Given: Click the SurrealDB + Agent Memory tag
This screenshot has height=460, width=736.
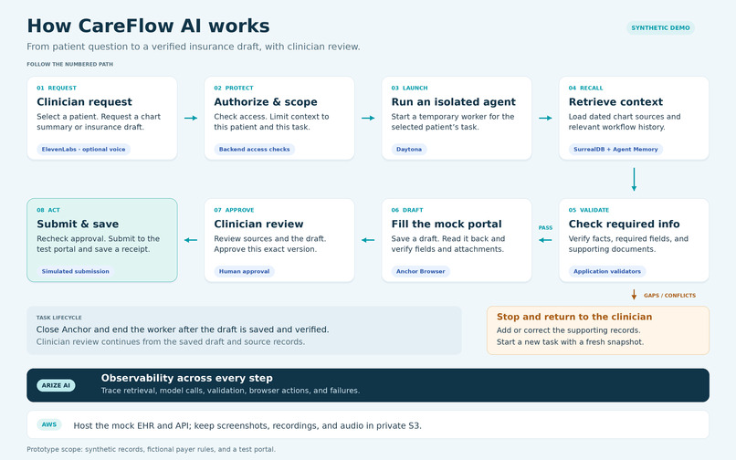Looking at the screenshot, I should (615, 150).
